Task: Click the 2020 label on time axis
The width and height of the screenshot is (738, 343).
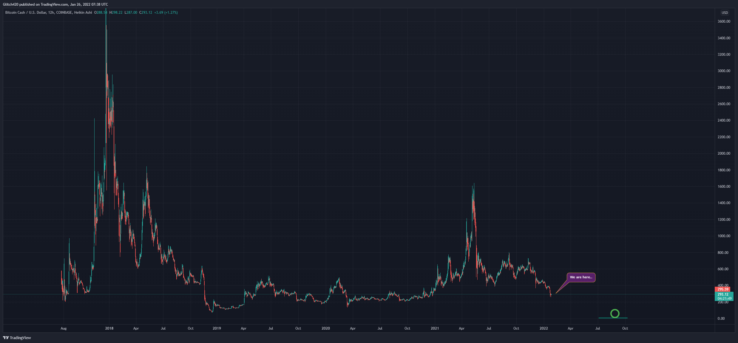Action: 326,328
